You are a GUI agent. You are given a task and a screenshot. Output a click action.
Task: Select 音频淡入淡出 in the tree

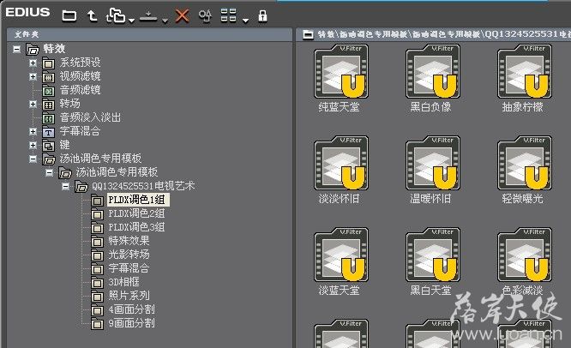(x=90, y=117)
